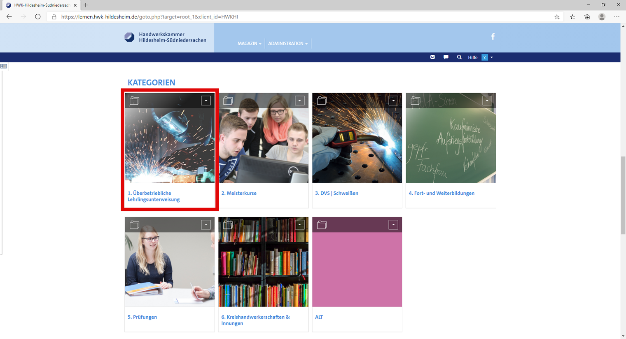The height and width of the screenshot is (339, 626).
Task: Click folder icon on Meisterkurse card
Action: [228, 101]
